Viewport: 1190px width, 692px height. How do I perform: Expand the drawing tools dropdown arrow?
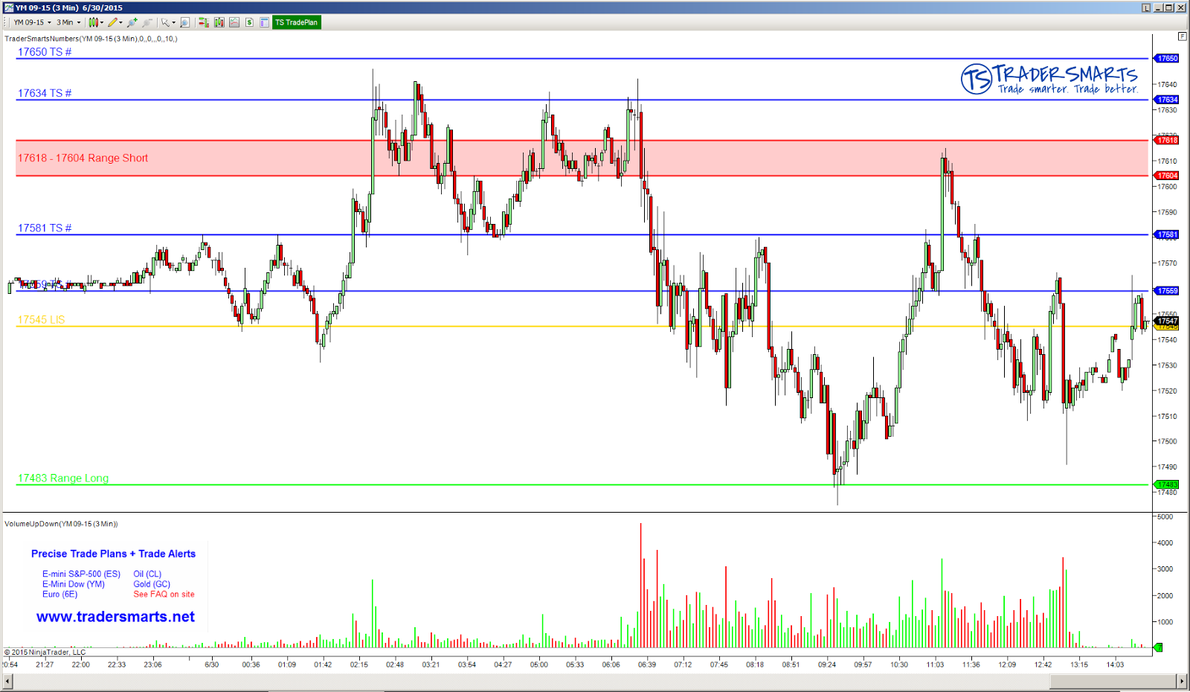click(x=120, y=22)
